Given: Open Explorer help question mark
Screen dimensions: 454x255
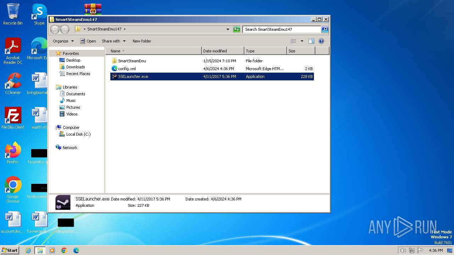Looking at the screenshot, I should tap(321, 41).
